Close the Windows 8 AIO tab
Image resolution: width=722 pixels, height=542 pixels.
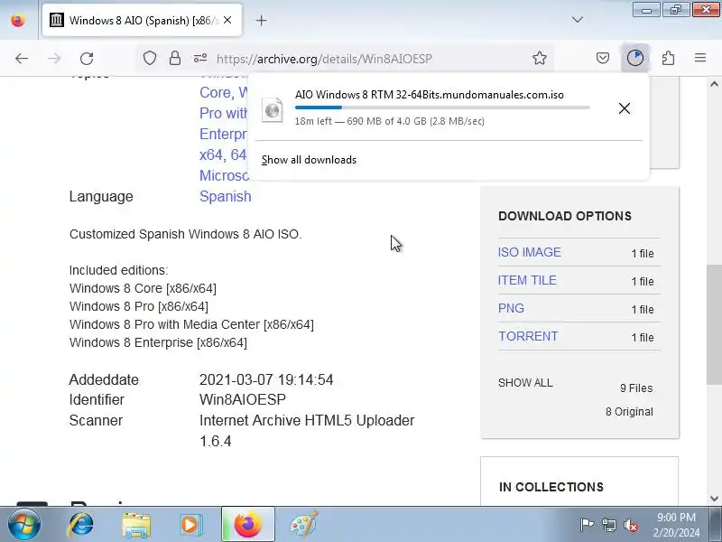tap(227, 20)
